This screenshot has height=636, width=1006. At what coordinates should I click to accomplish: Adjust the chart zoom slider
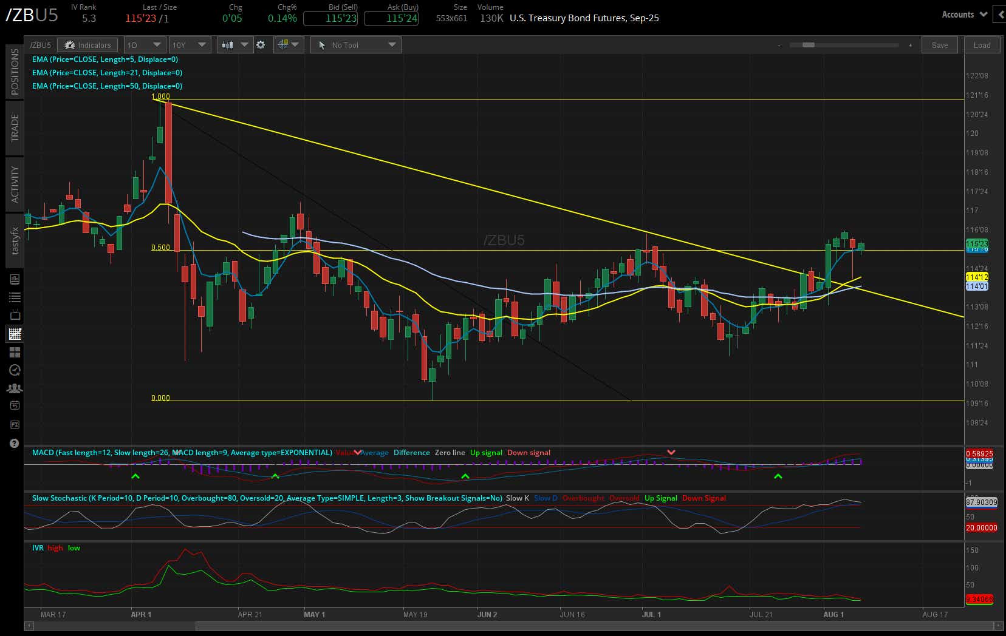pos(807,44)
